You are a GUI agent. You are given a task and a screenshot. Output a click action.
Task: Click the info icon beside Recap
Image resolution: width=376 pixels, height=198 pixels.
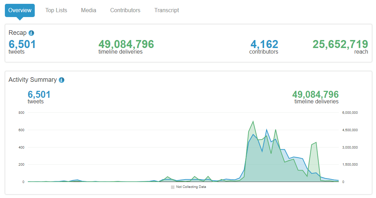[x=31, y=33]
